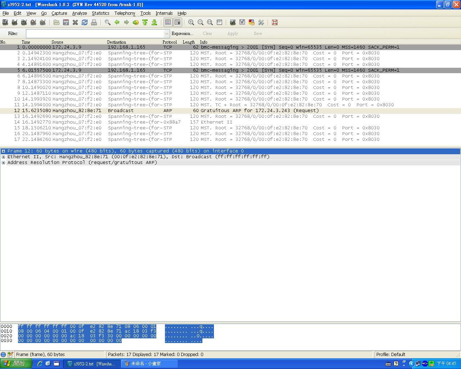Zoom in on packet text
Image resolution: width=461 pixels, height=369 pixels.
(191, 22)
